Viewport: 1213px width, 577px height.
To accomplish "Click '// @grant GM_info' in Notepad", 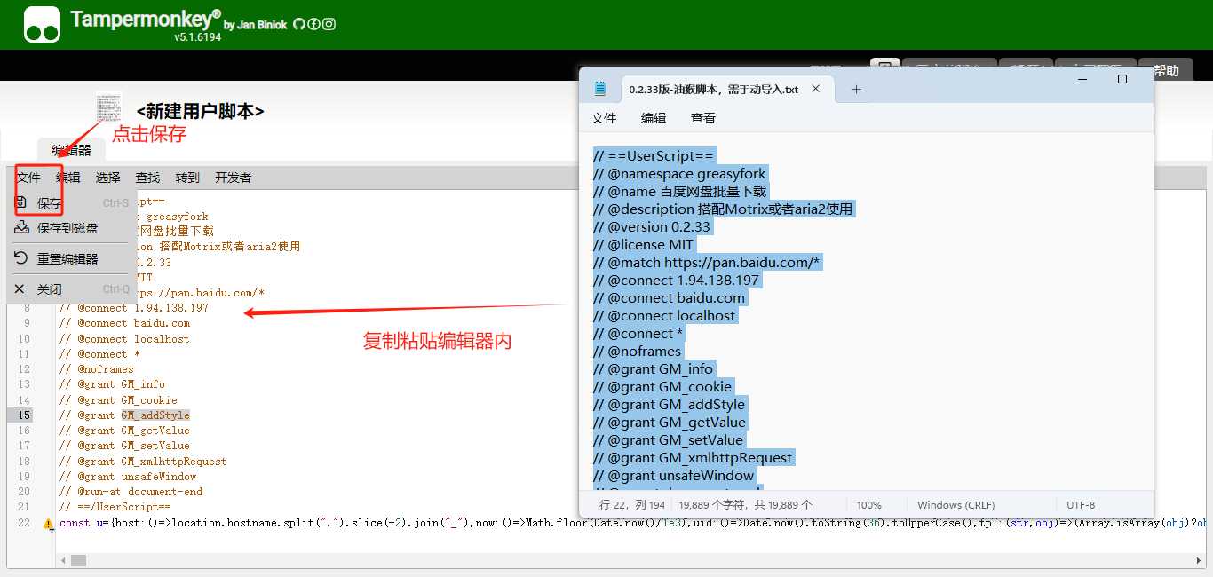I will pyautogui.click(x=654, y=369).
